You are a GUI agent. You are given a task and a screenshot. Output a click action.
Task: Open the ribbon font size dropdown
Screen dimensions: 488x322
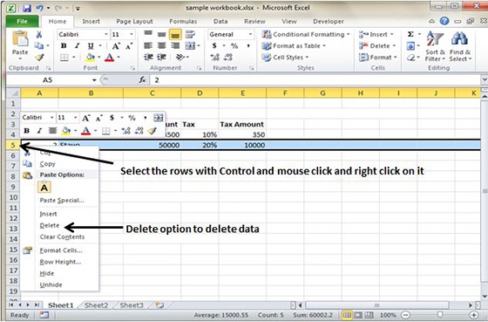coord(132,34)
